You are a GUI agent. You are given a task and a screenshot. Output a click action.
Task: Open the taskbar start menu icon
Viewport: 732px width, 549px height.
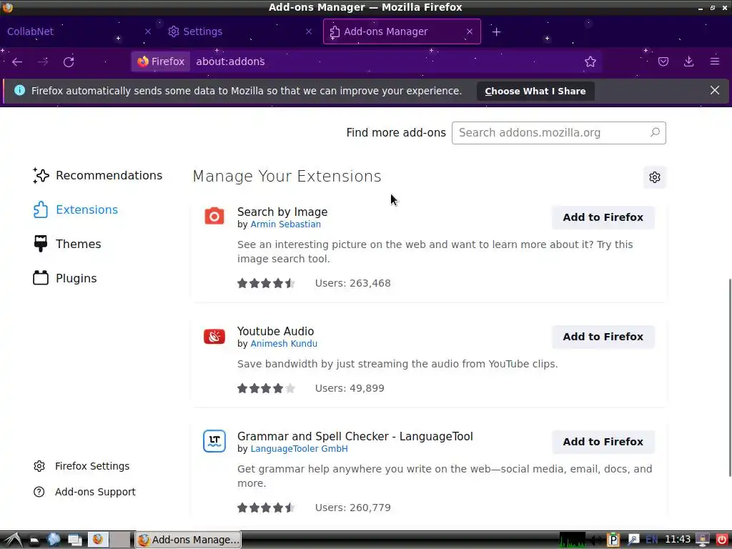pyautogui.click(x=11, y=540)
